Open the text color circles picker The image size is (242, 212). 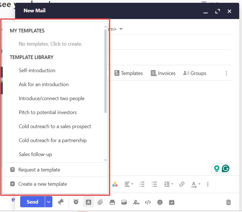tap(115, 184)
